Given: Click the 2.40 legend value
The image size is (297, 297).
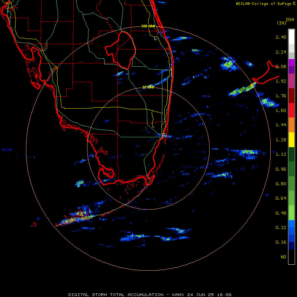Looking at the screenshot, I should [x=281, y=37].
